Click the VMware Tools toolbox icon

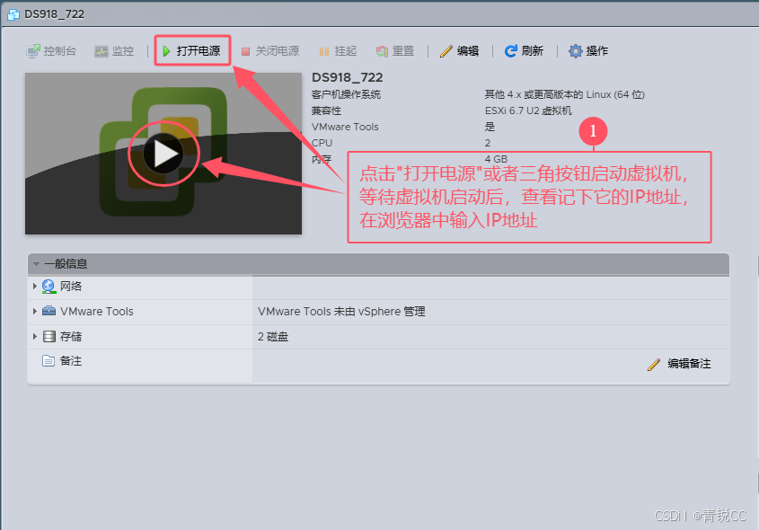49,311
